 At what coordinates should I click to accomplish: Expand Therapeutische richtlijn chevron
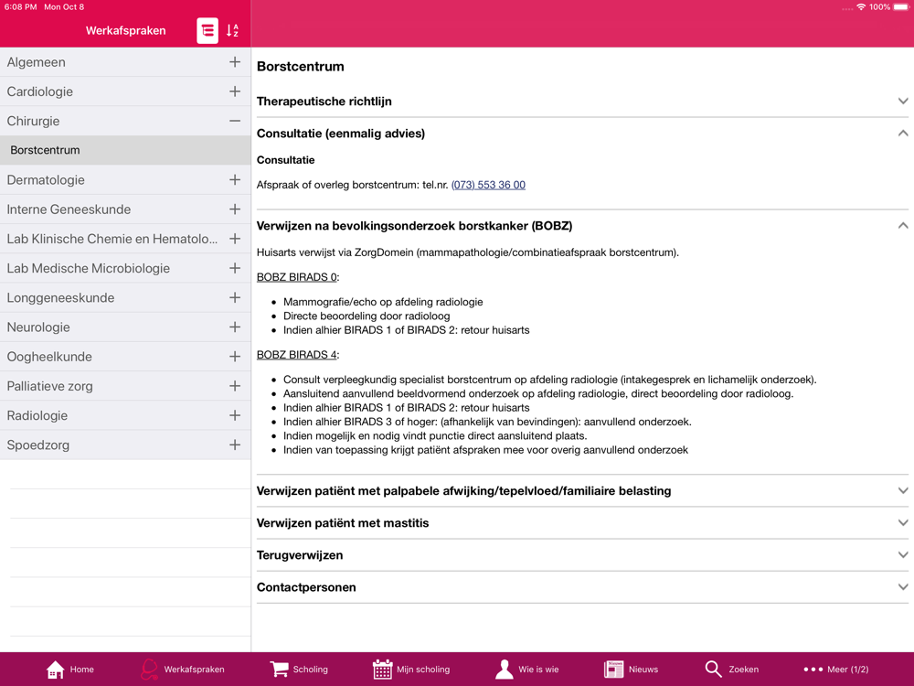click(902, 101)
